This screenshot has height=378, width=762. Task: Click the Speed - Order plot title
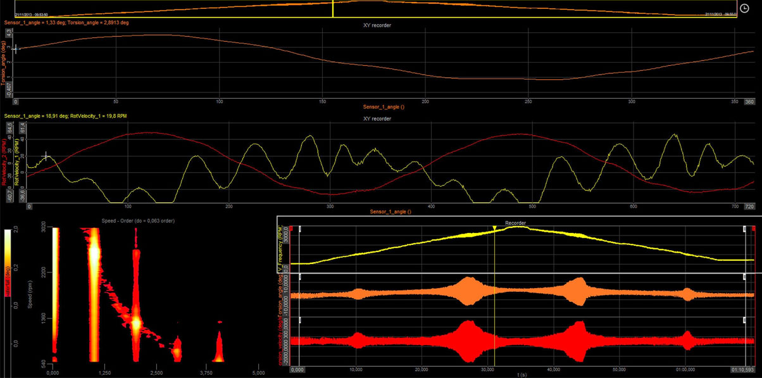[x=137, y=220]
